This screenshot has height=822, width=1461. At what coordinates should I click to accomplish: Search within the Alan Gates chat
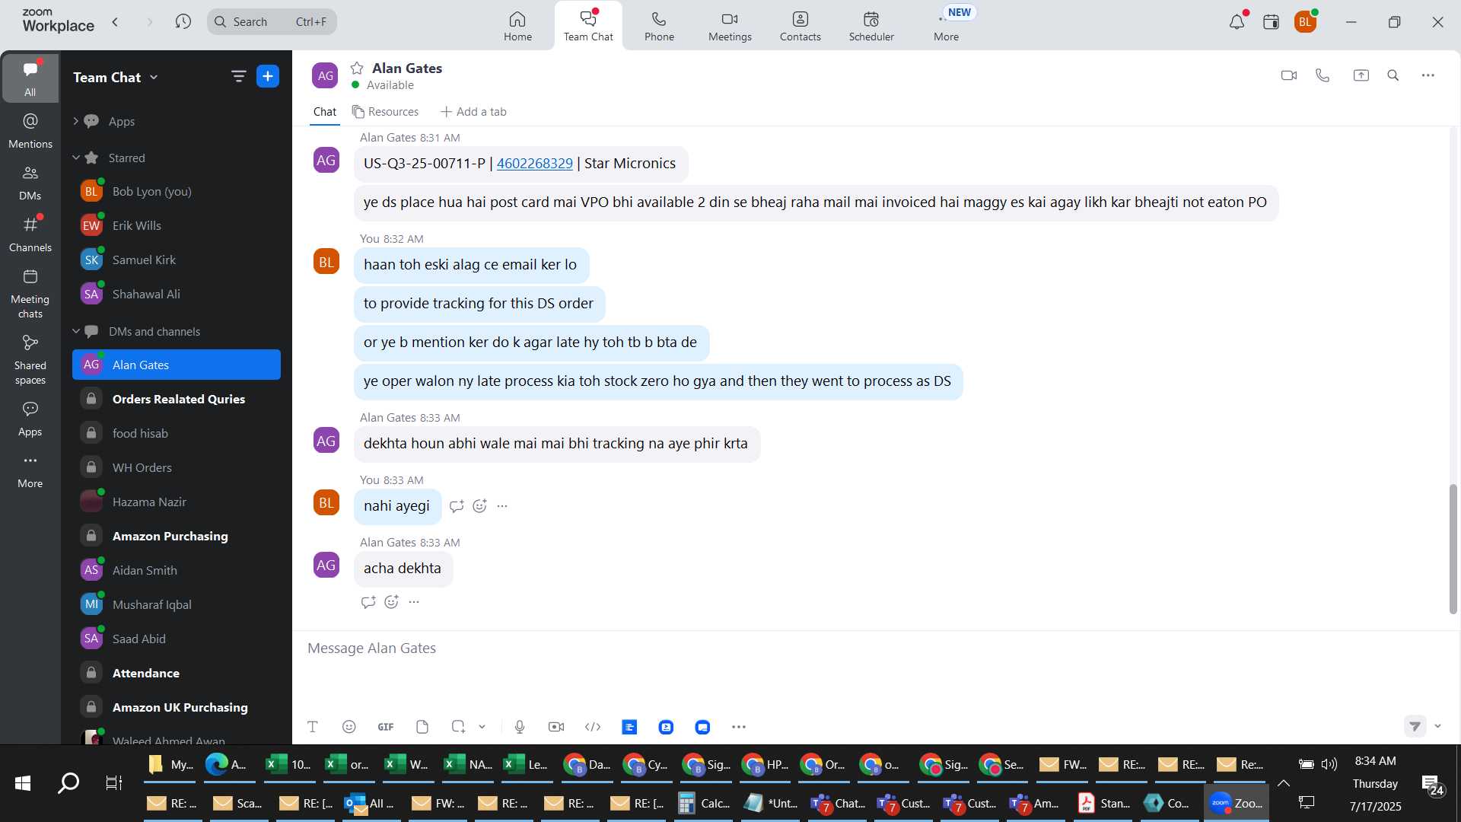(x=1393, y=75)
